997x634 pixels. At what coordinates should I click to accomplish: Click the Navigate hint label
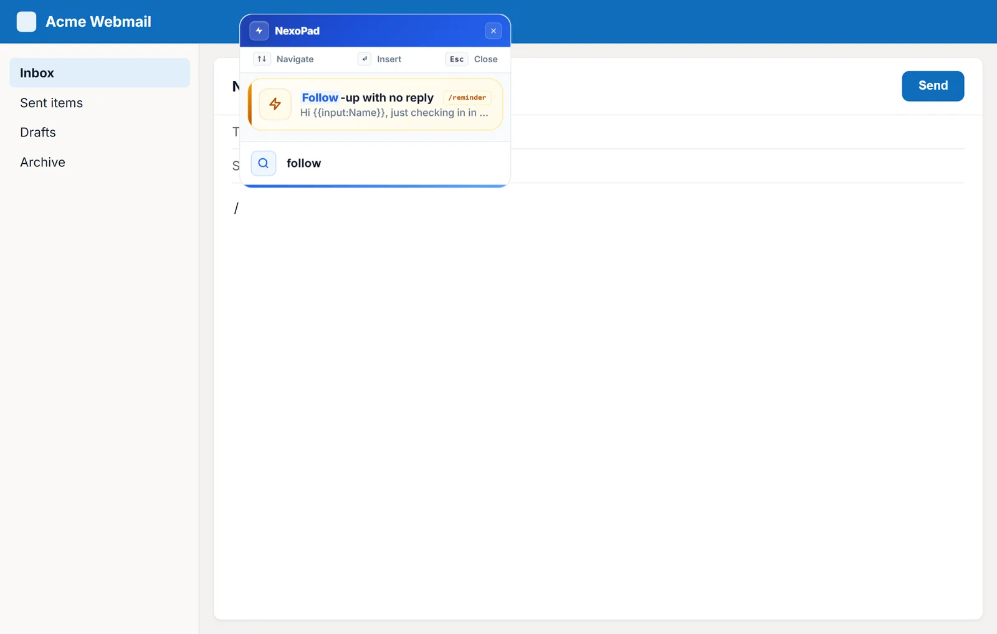tap(295, 59)
